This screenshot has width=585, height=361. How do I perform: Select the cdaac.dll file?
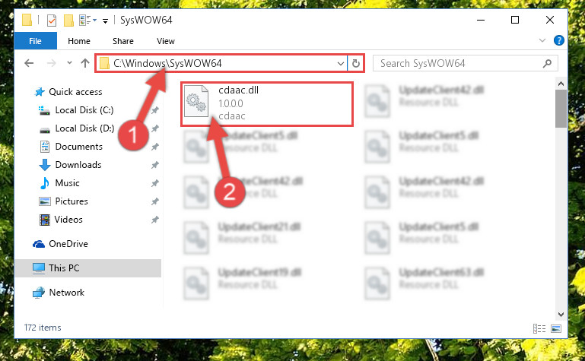pyautogui.click(x=267, y=104)
